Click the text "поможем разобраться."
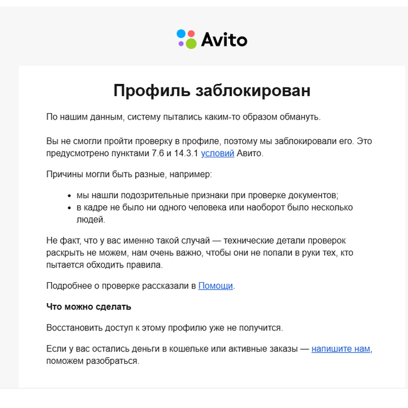This screenshot has width=408, height=408. 93,361
